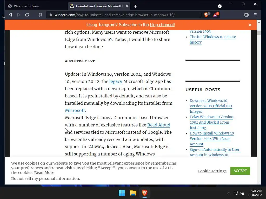Screen dimensions: 266x199
Task: Open the version 1903 sidebar link
Action: pos(200,31)
